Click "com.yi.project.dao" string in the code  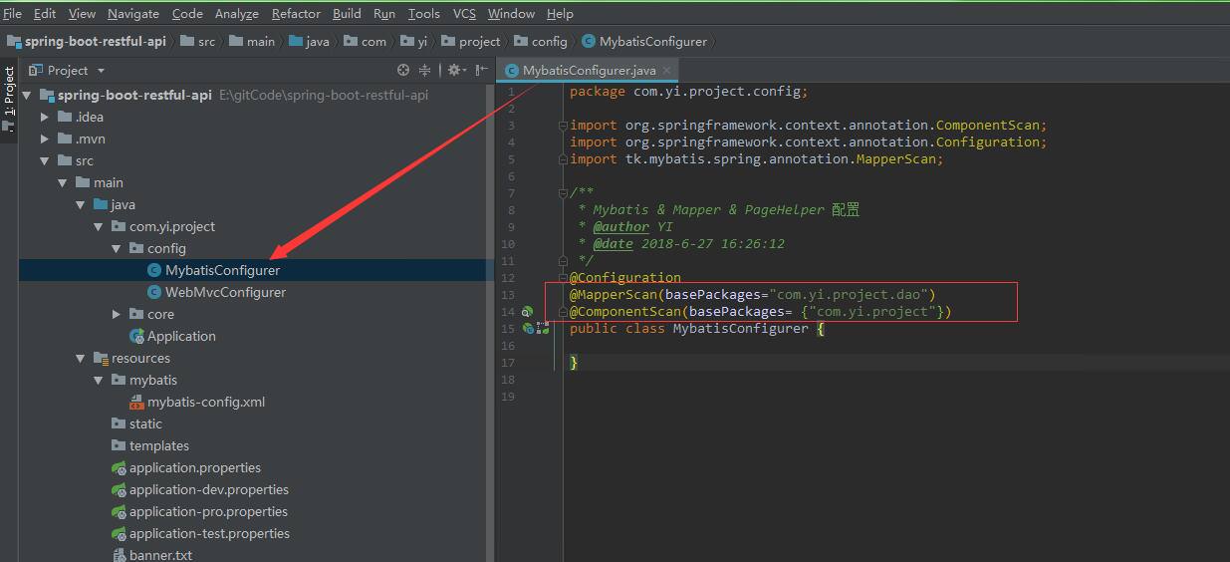849,294
